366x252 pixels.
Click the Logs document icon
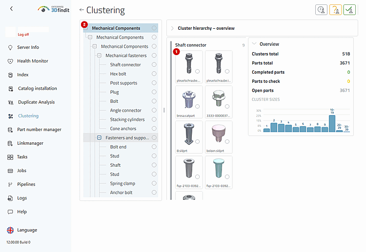click(x=10, y=198)
